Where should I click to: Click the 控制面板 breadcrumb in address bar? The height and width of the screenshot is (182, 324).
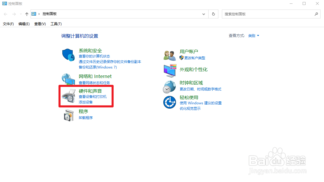[50, 14]
